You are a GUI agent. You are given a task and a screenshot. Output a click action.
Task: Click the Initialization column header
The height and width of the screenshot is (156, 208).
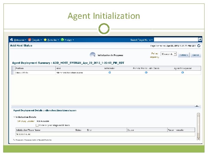109,68
